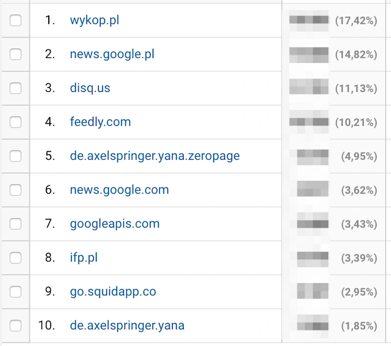Open the news.google.pl source link
The width and height of the screenshot is (391, 346).
(x=112, y=54)
